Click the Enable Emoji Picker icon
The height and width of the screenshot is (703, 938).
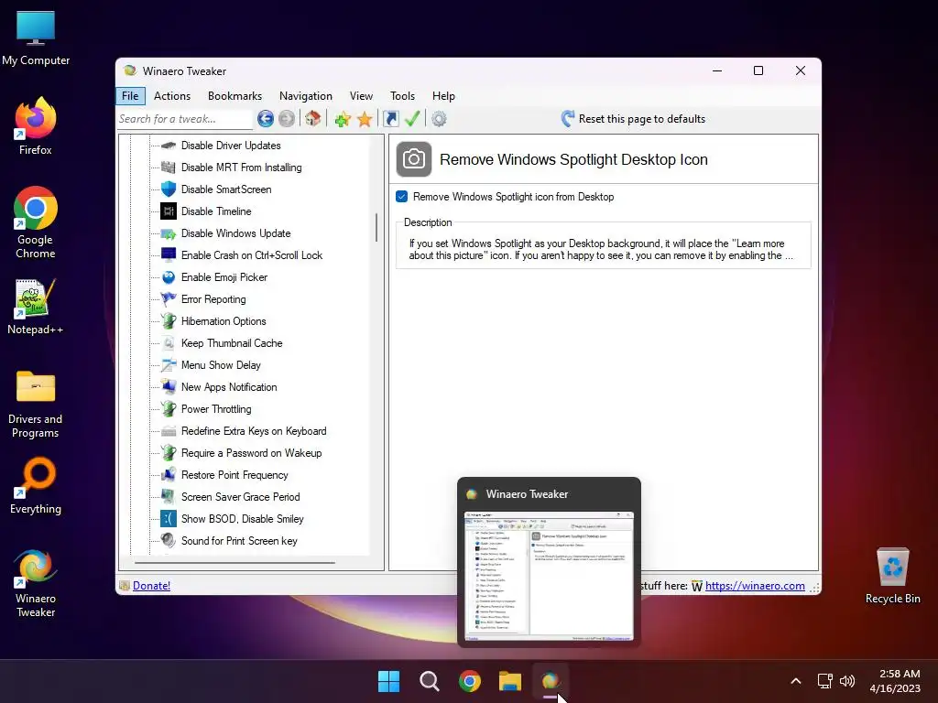tap(169, 276)
